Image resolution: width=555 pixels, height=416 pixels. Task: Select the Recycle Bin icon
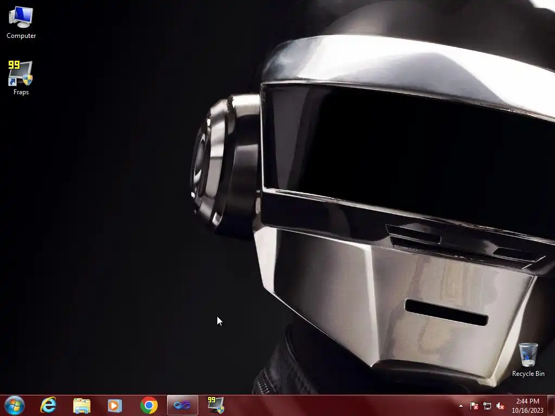(x=528, y=360)
